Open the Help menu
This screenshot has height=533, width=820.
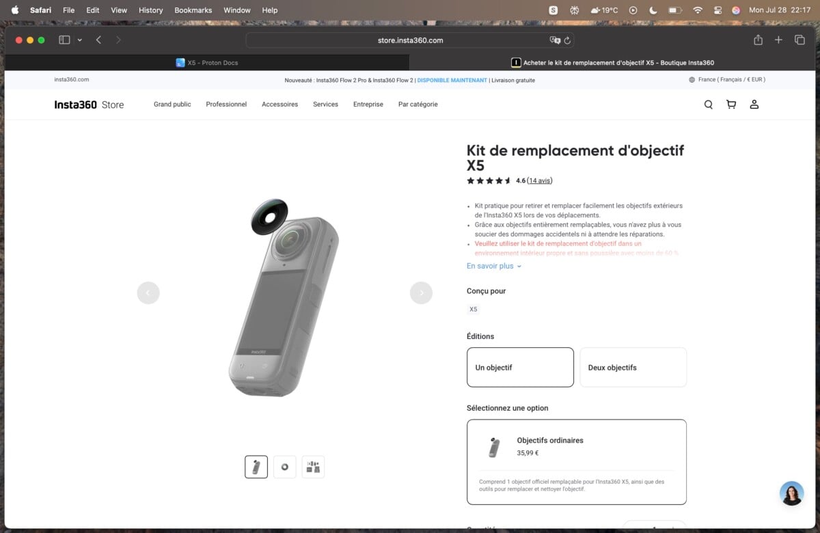coord(270,10)
